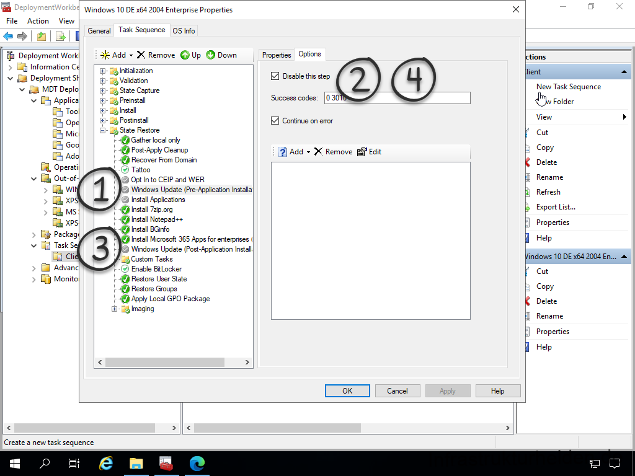
Task: Click New Task Sequence in Actions pane
Action: 569,87
